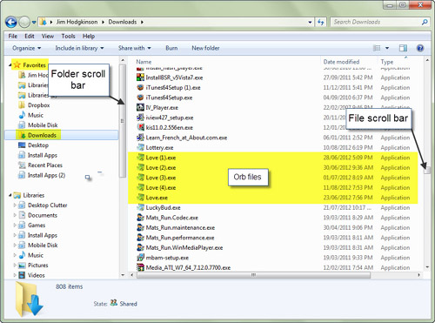Select the mbam-setup.exe file icon

pyautogui.click(x=140, y=258)
